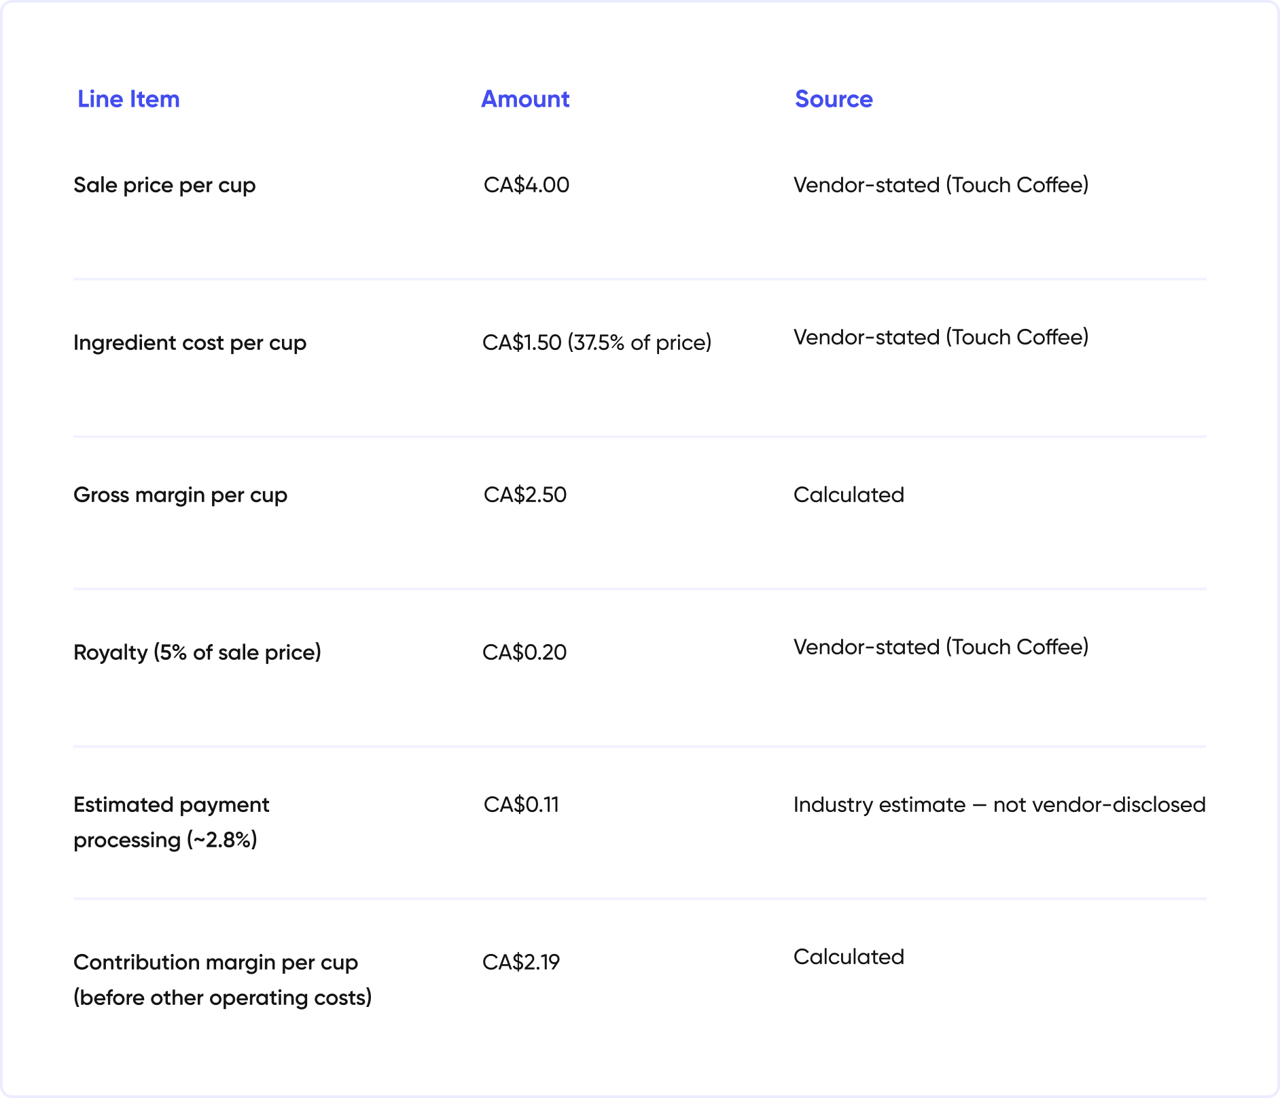Select Vendor-stated source in Royalty row
Viewport: 1280px width, 1098px height.
click(x=941, y=647)
